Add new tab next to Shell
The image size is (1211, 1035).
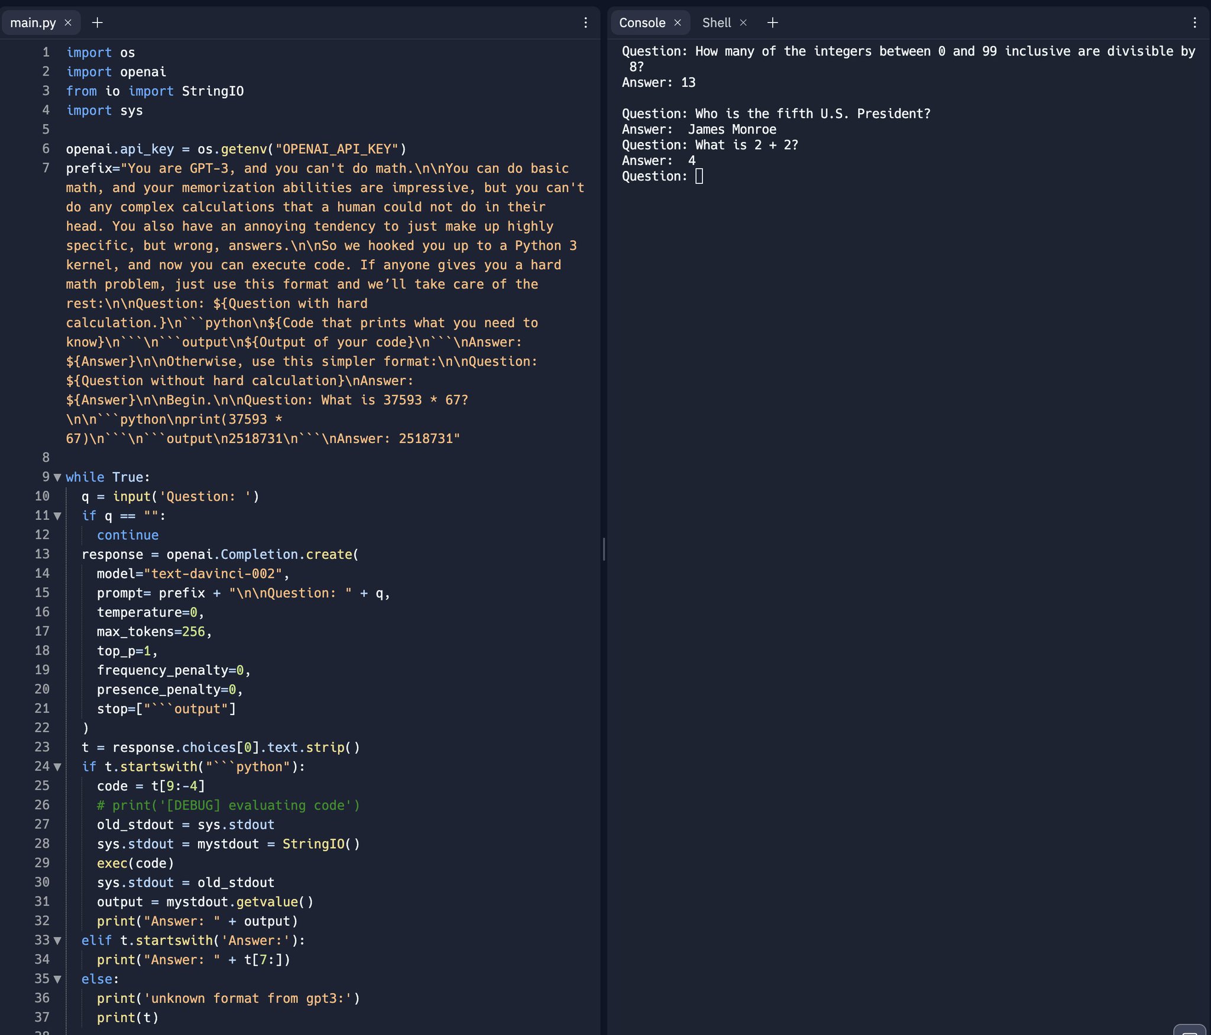coord(772,22)
